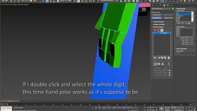Click the square beside Time Warp

(x=170, y=75)
